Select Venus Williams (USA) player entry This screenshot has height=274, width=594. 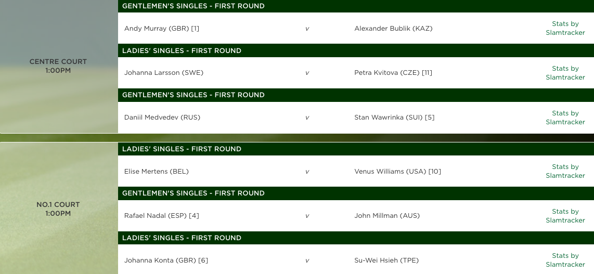pos(390,172)
